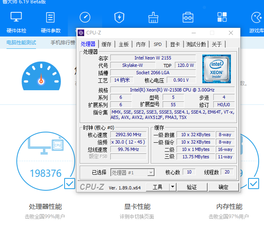Click the Skylake-W codename value
Viewport: 264px width, 235px height.
point(132,65)
